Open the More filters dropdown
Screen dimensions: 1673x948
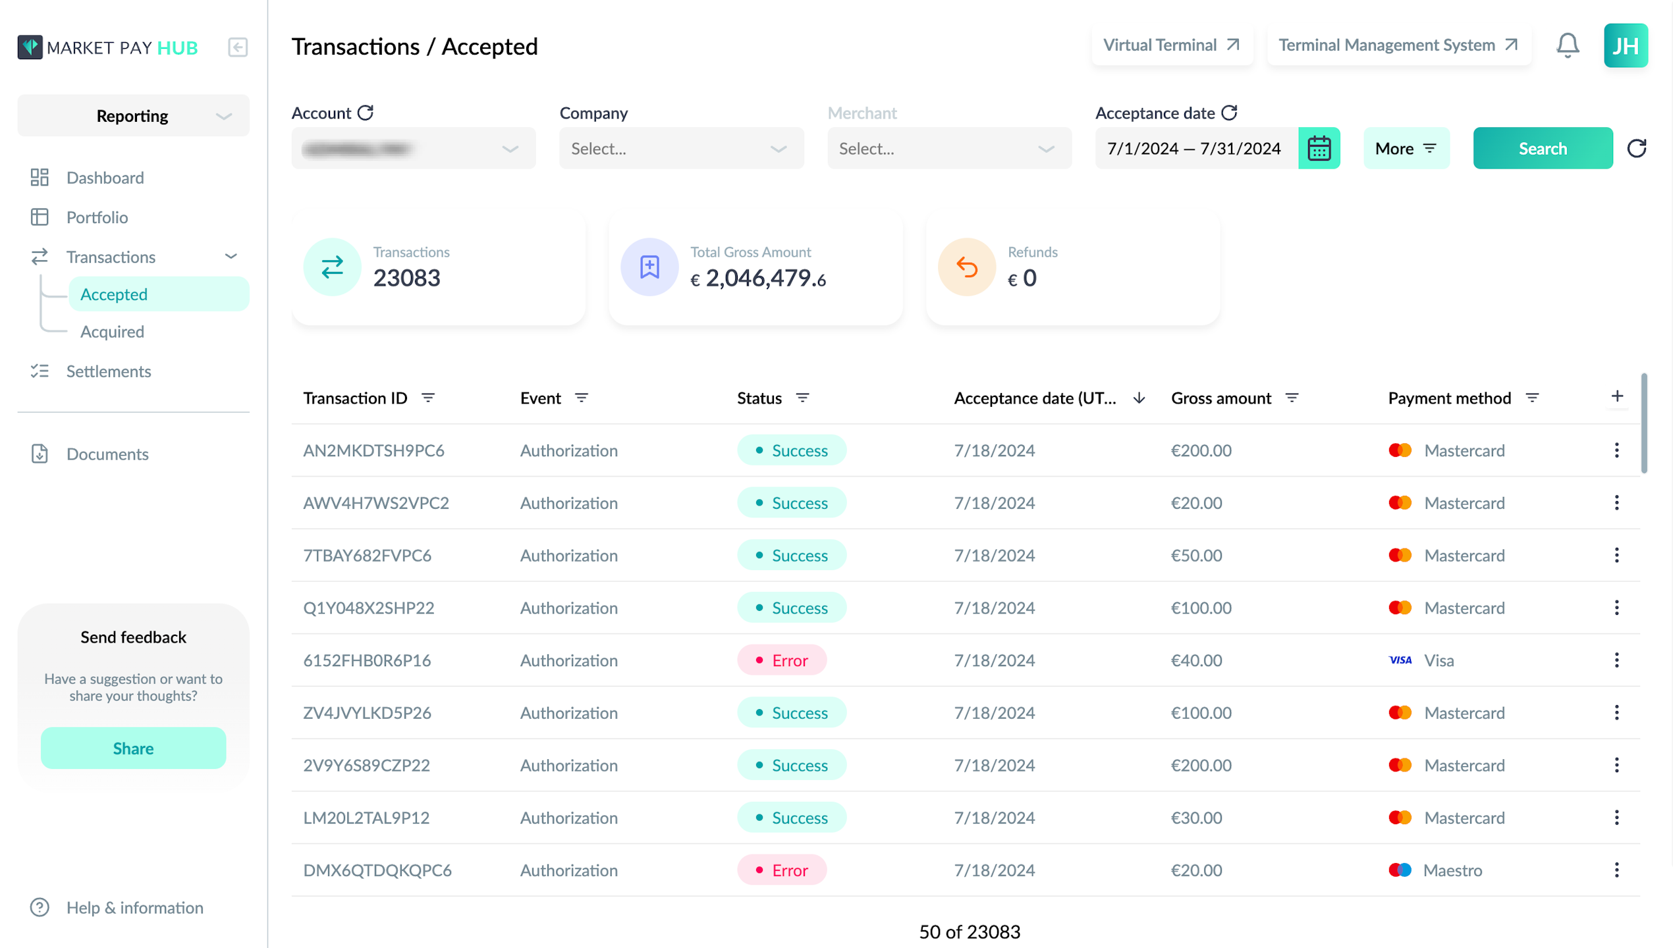(1406, 148)
